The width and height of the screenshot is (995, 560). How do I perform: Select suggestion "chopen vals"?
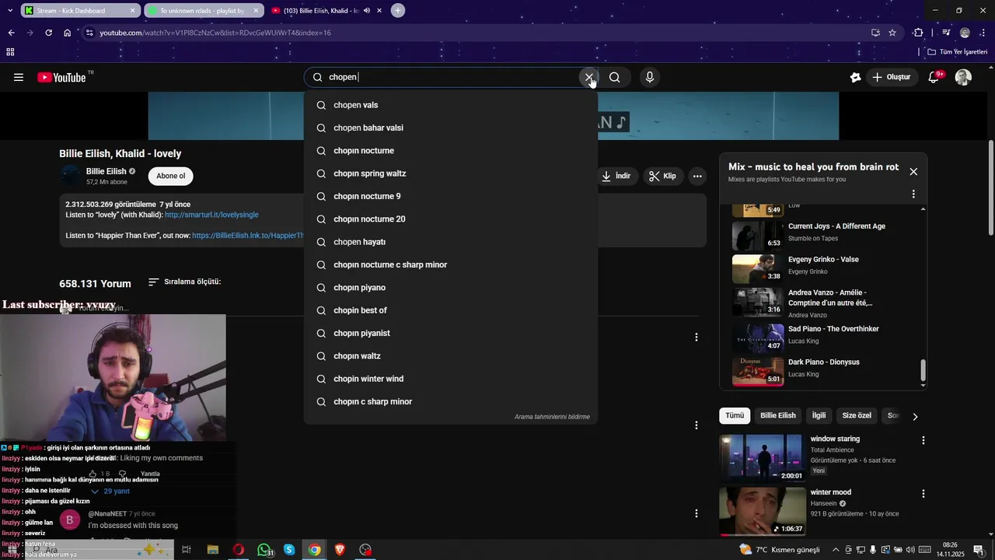click(x=451, y=105)
